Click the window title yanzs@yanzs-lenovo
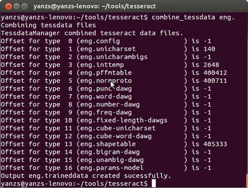This screenshot has width=248, height=188. [94, 6]
